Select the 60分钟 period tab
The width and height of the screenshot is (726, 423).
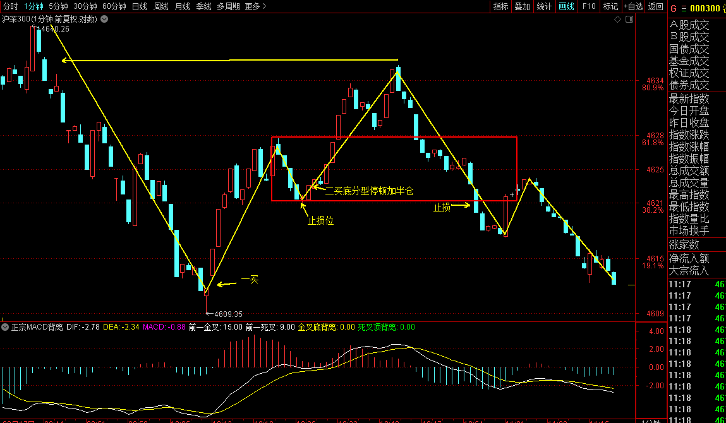click(x=114, y=6)
